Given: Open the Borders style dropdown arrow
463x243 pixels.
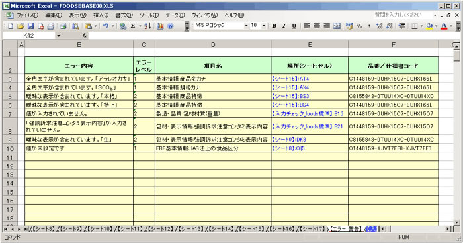Looking at the screenshot, I should pos(421,26).
